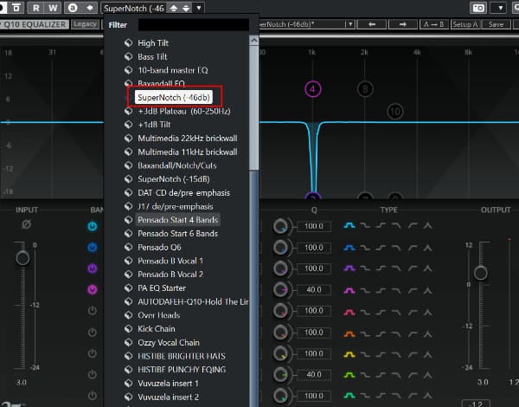Select the cyan bell filter type icon

349,226
